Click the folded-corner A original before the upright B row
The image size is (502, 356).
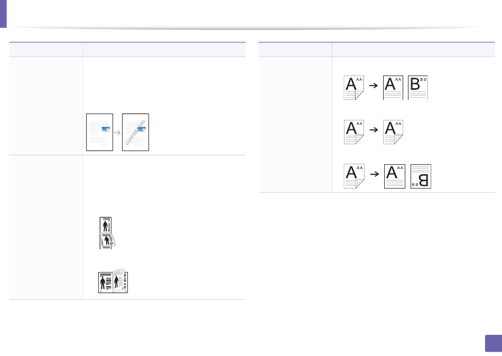(354, 88)
